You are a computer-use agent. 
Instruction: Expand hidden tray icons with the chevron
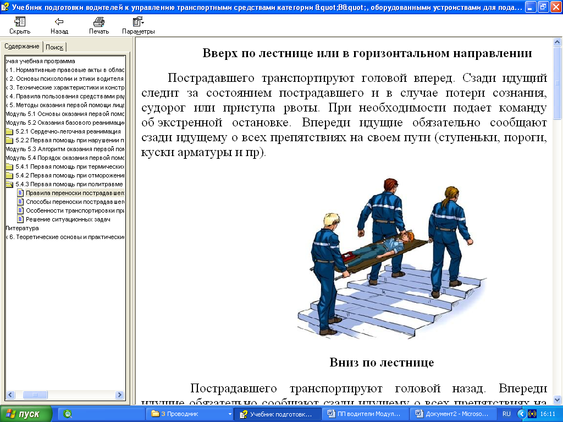click(521, 414)
